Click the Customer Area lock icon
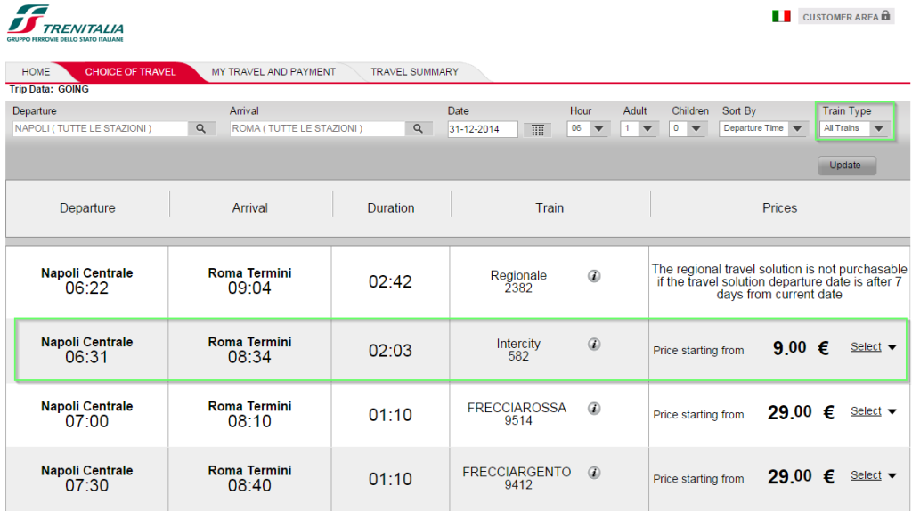Viewport: 912px width, 511px height. tap(885, 16)
